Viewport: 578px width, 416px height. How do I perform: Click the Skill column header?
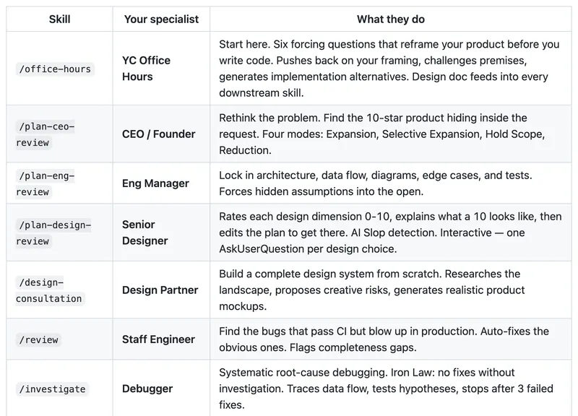pos(60,19)
